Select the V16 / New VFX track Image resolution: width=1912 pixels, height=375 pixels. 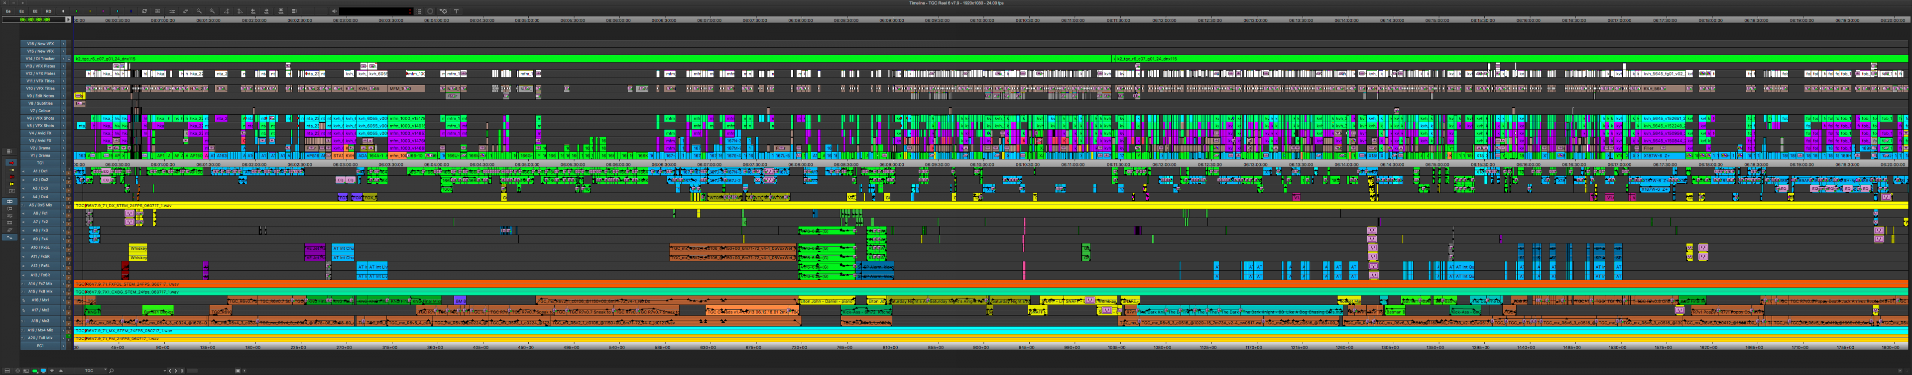pos(40,44)
